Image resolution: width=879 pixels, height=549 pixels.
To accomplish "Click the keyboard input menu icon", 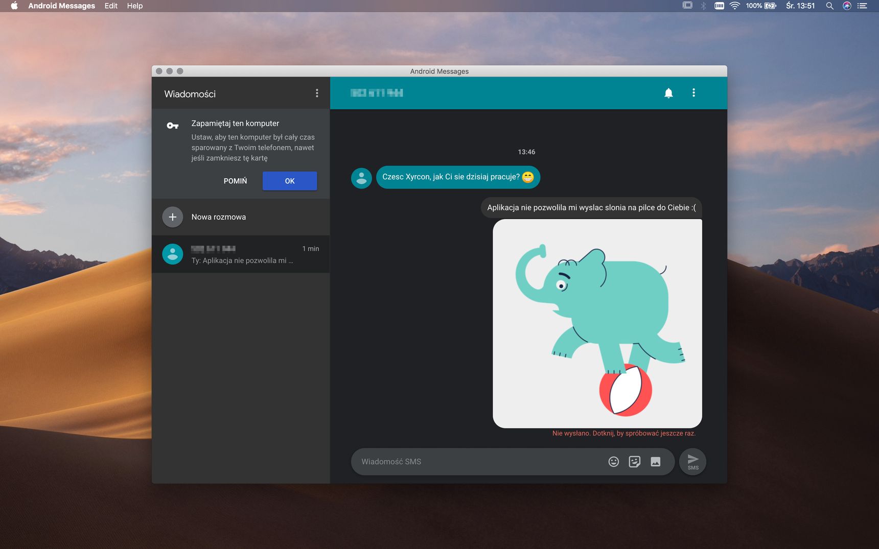I will pyautogui.click(x=719, y=6).
